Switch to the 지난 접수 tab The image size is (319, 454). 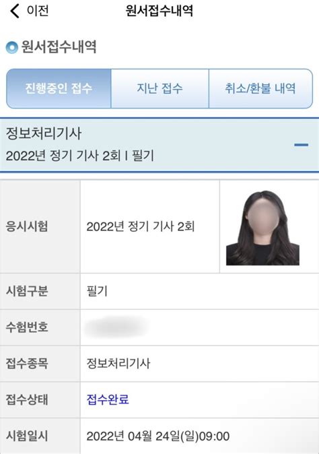pyautogui.click(x=160, y=89)
